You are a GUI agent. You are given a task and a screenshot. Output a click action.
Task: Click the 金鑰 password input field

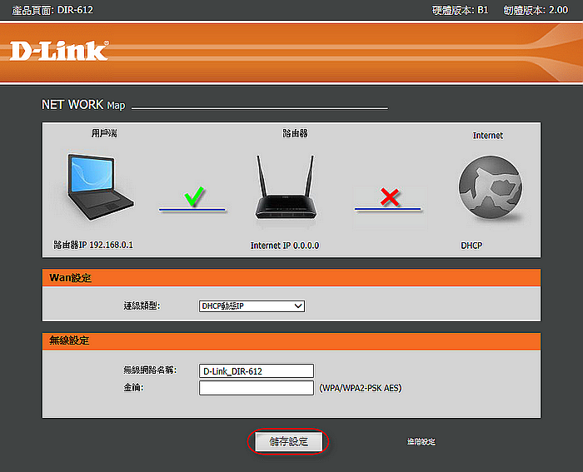pyautogui.click(x=256, y=388)
